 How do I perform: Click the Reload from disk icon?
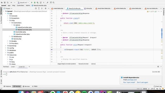(x=8, y=3)
